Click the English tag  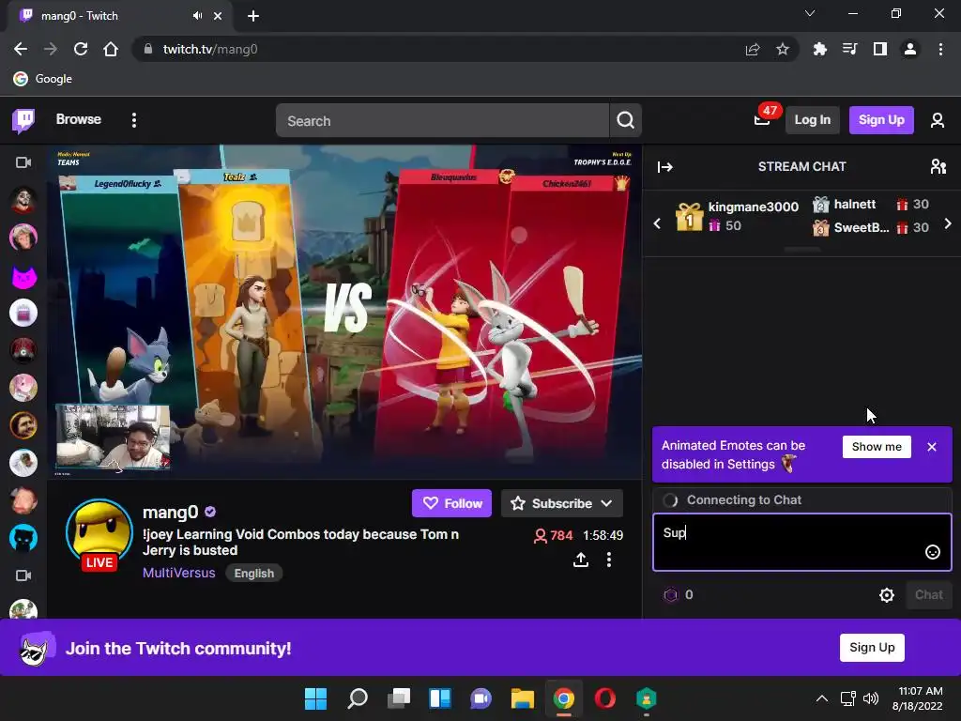coord(253,574)
